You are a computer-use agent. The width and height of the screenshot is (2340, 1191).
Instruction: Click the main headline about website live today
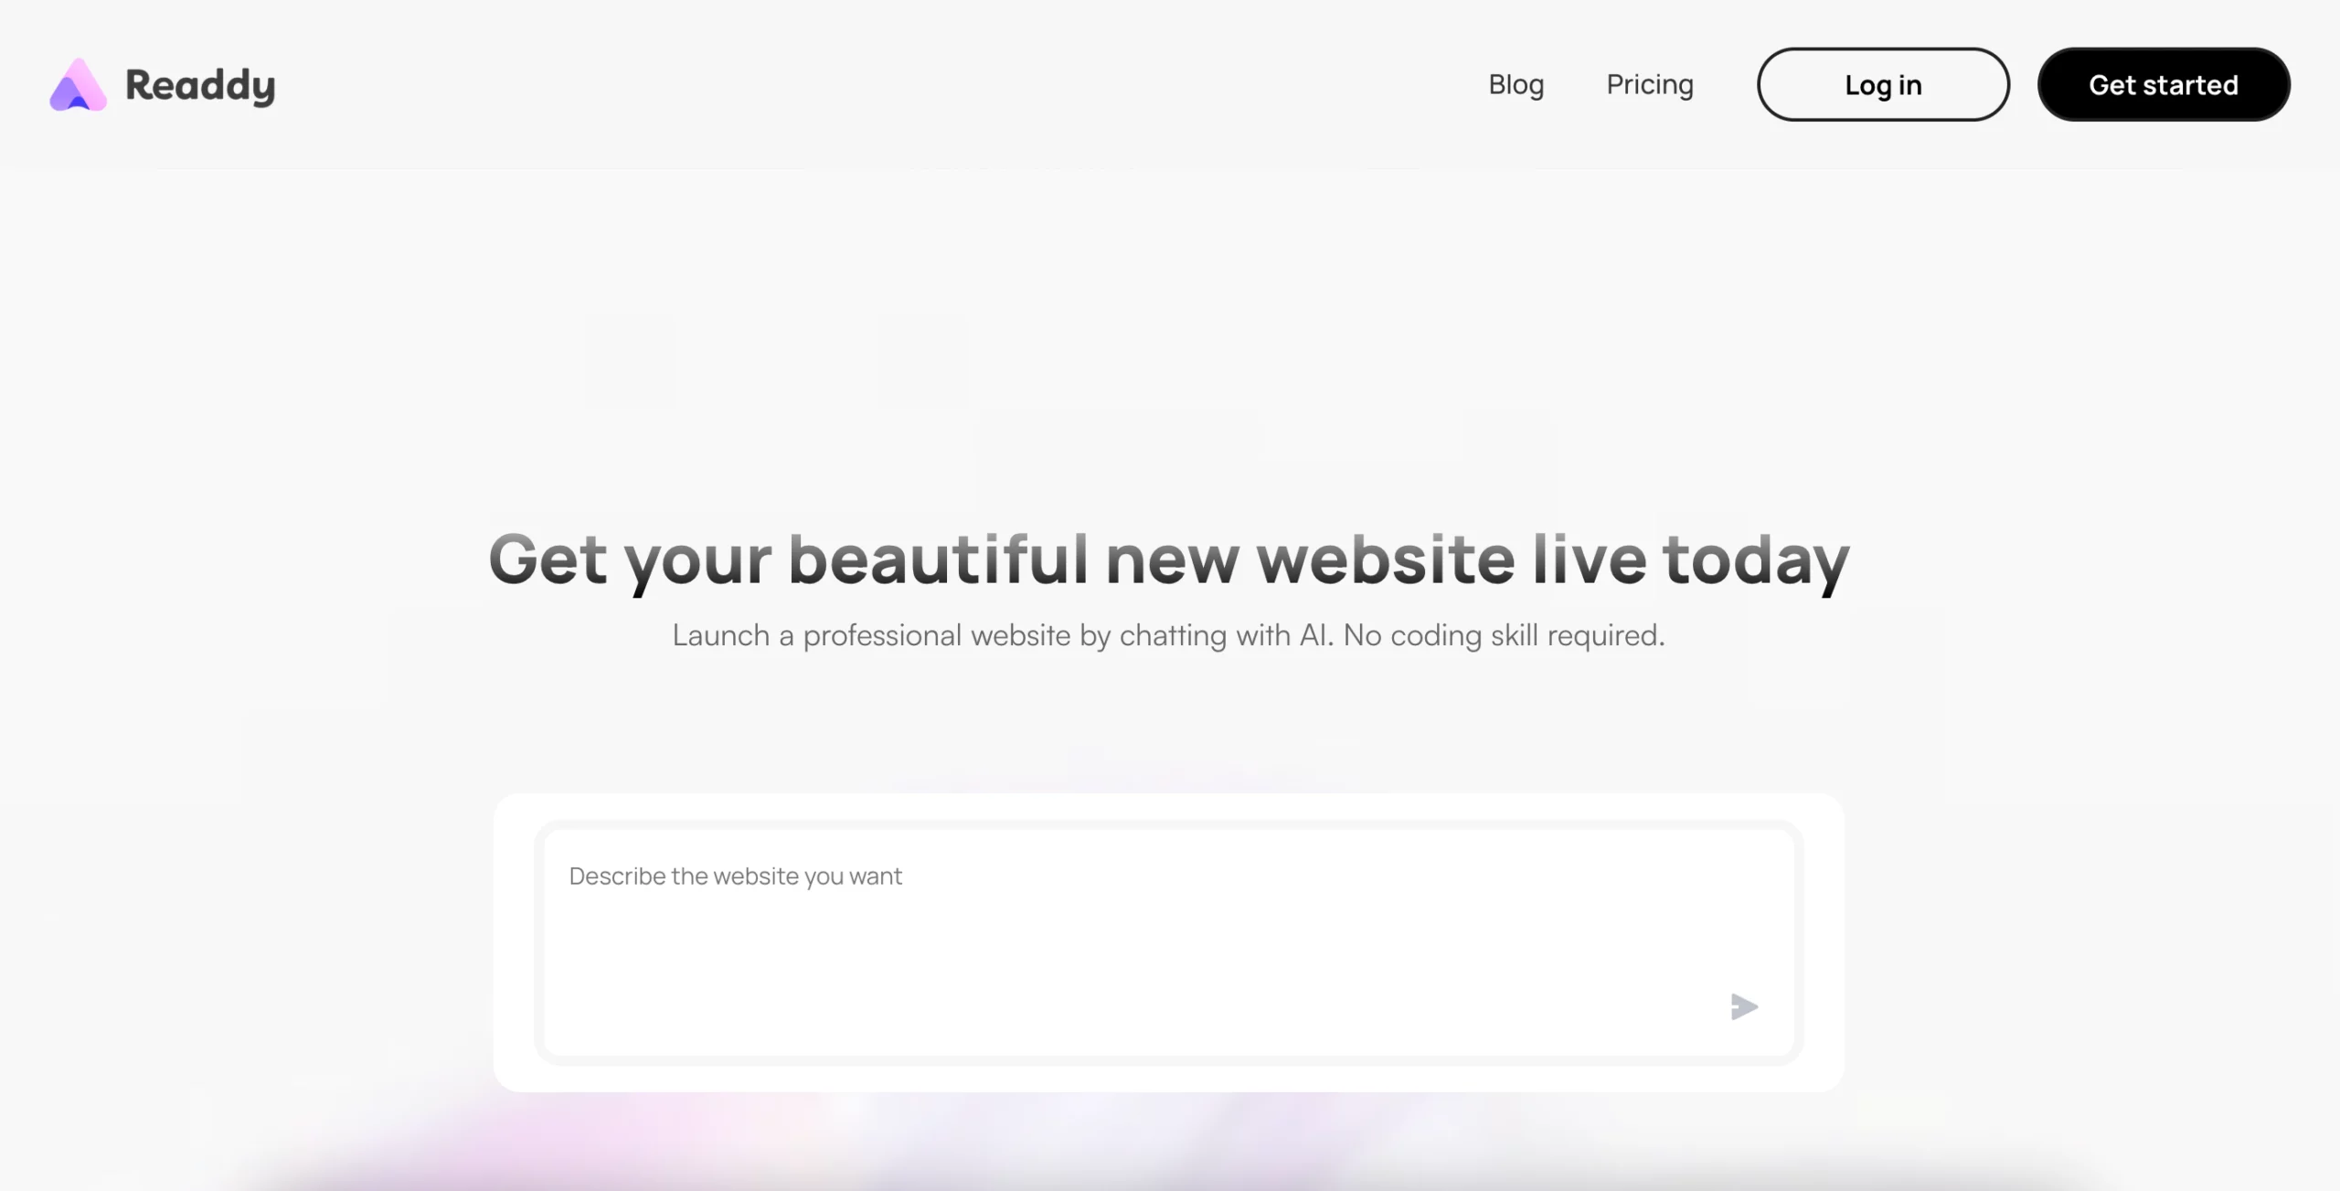point(1169,560)
